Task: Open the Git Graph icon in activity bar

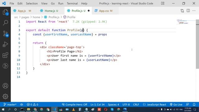Action: (5, 66)
